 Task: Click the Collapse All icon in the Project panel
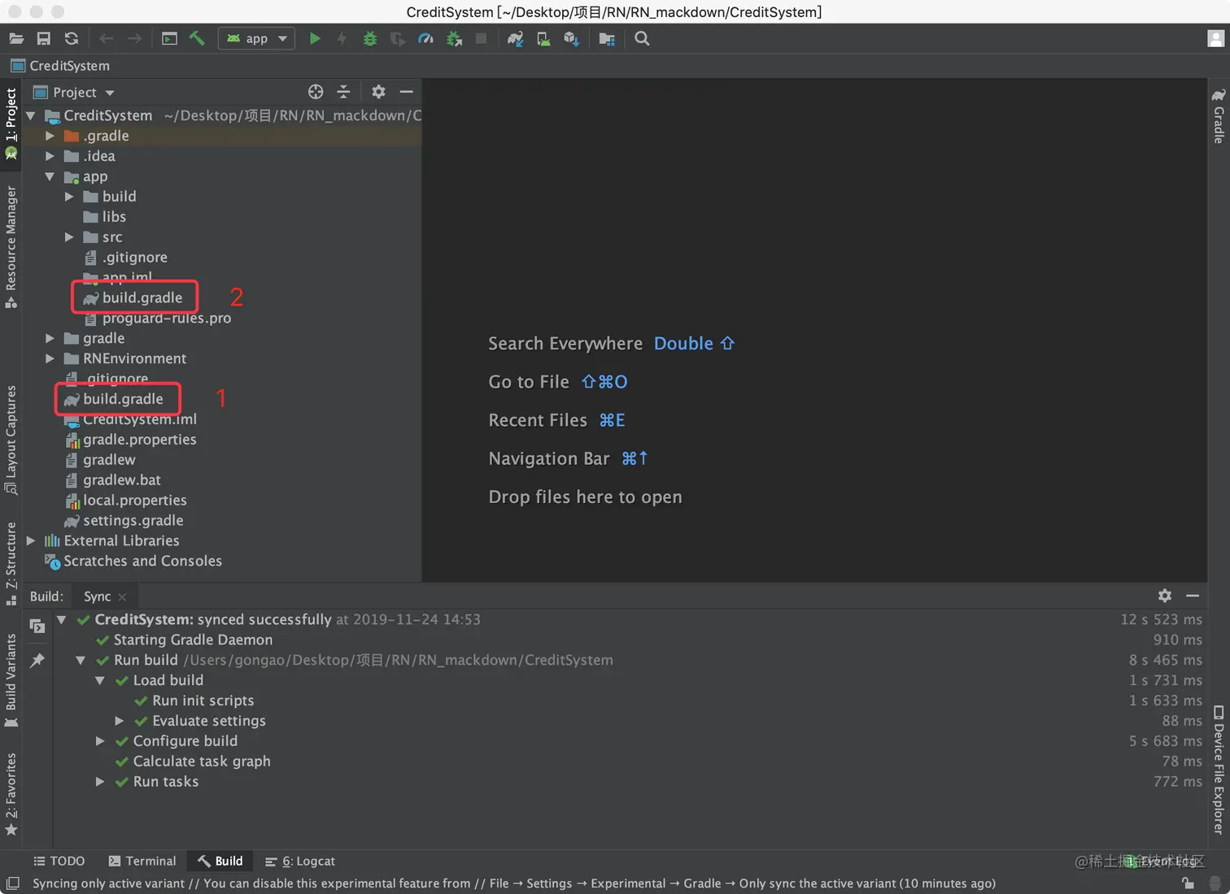343,92
